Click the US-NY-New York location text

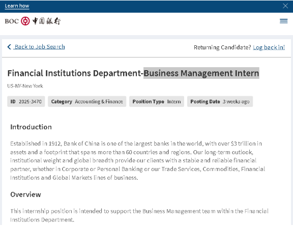pyautogui.click(x=25, y=86)
